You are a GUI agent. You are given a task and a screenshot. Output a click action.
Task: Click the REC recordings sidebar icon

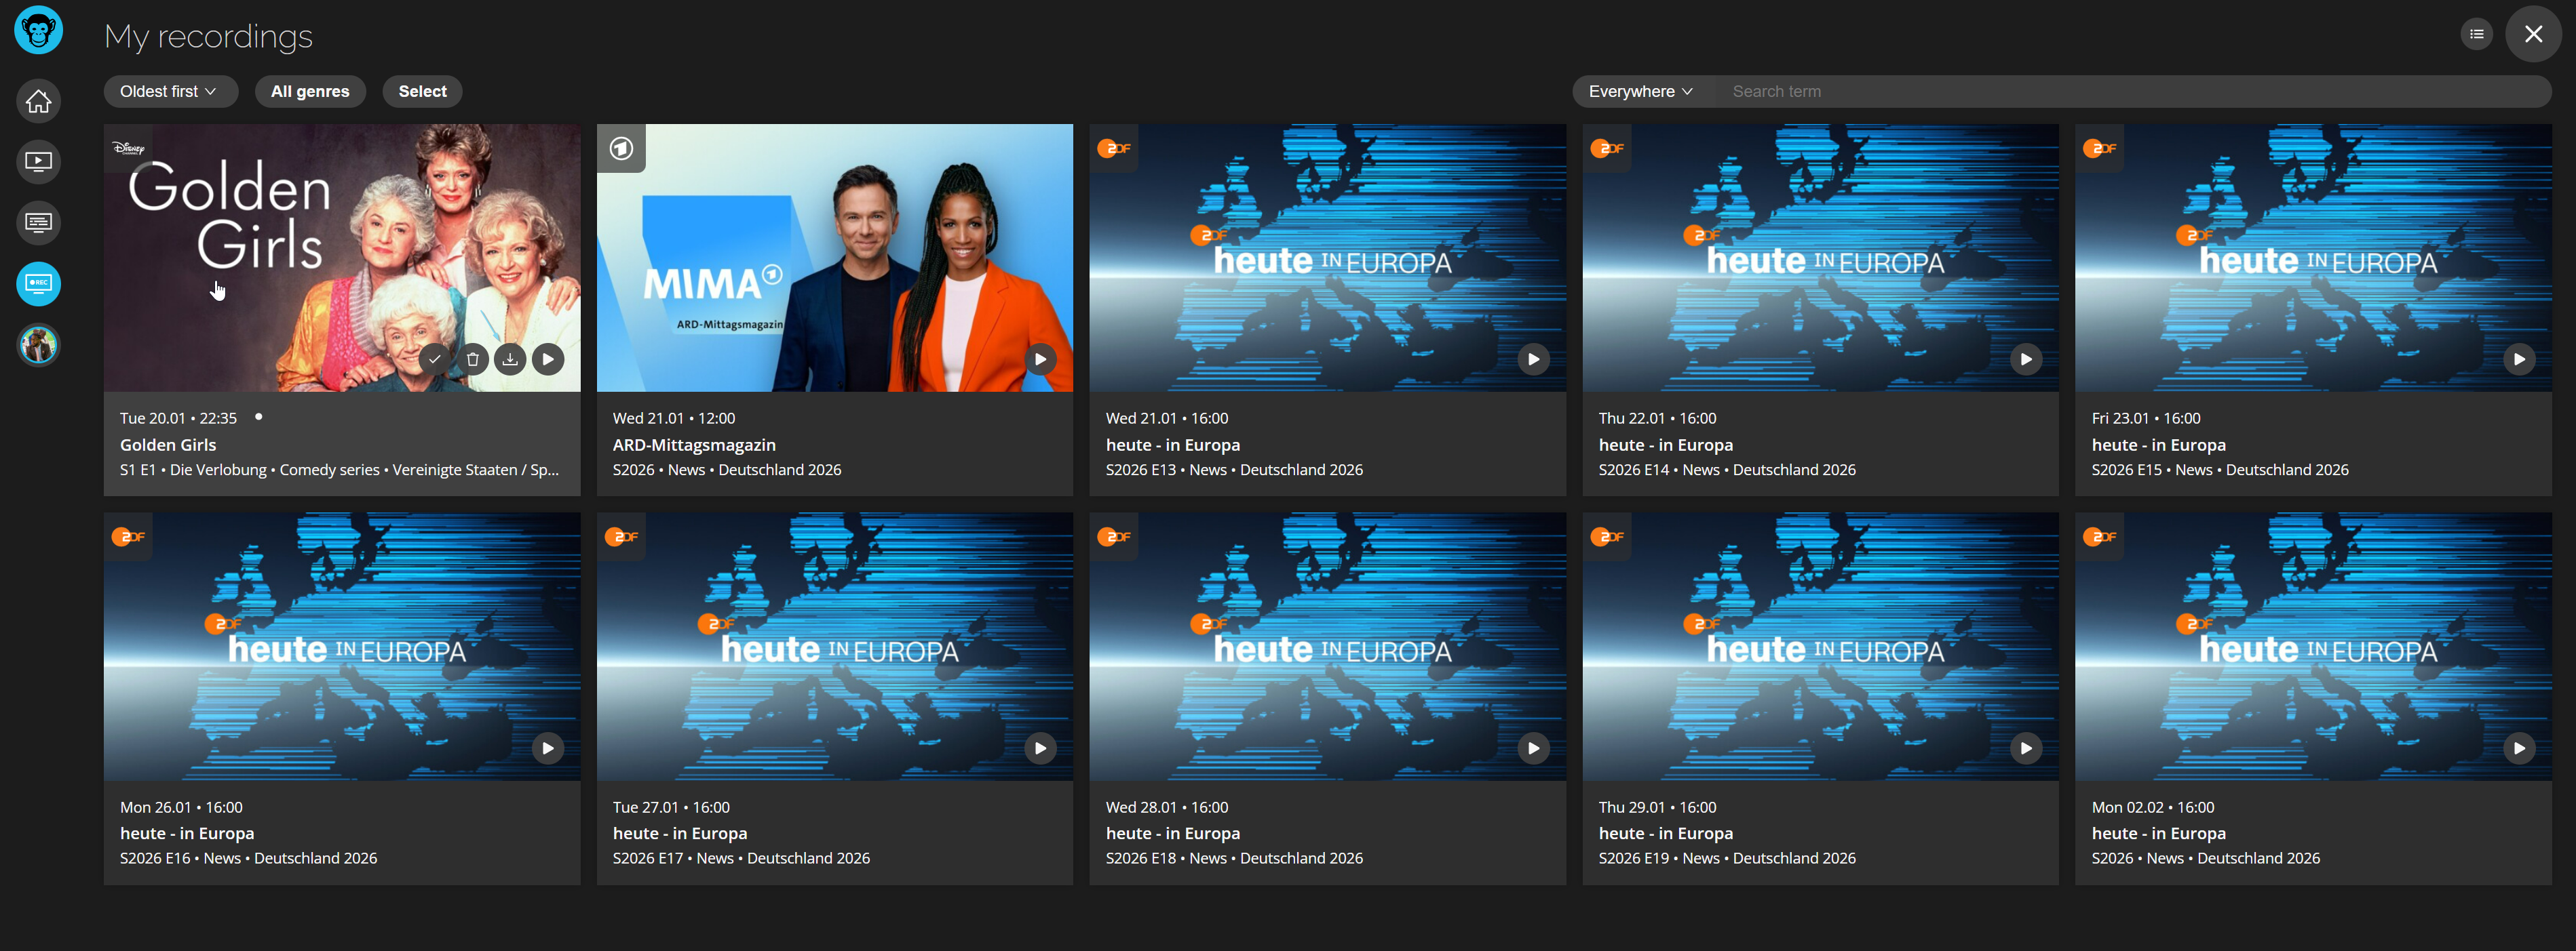38,284
